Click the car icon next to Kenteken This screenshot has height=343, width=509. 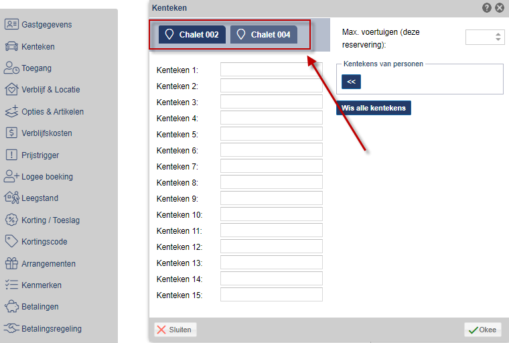point(11,46)
